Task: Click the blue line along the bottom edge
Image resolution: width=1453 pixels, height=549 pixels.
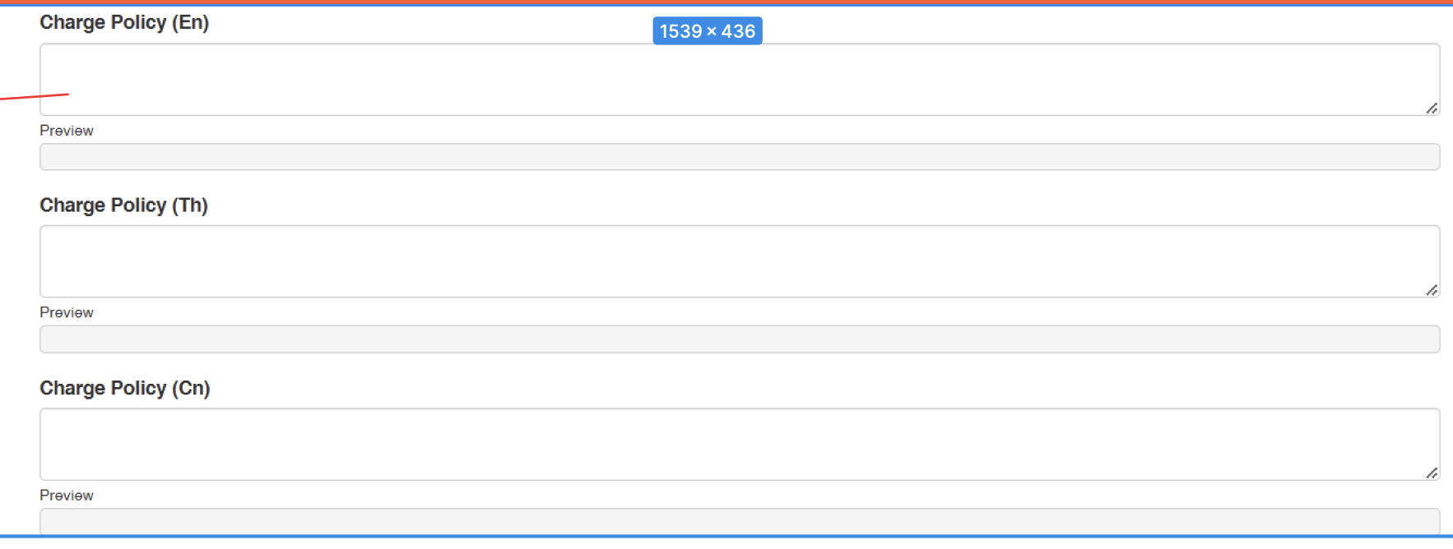Action: (726, 537)
